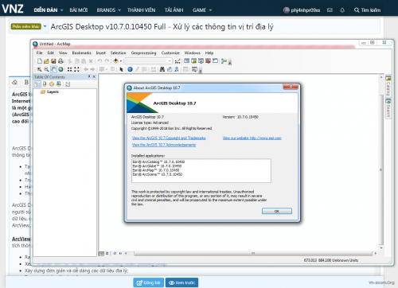The width and height of the screenshot is (398, 288).
Task: Click the Create Viewer Window icon
Action: tap(194, 69)
